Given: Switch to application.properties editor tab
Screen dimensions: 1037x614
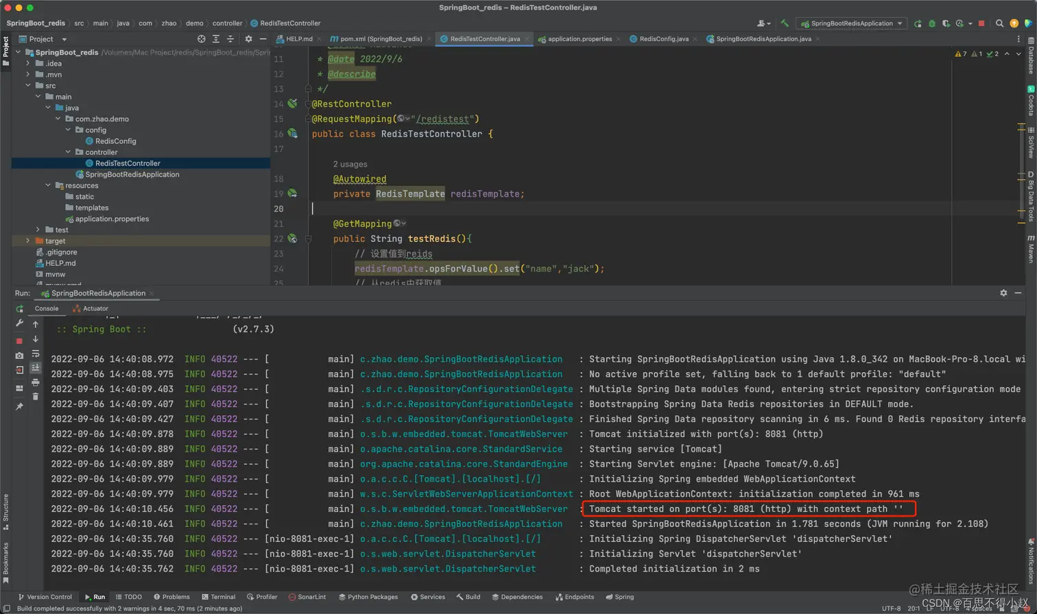Looking at the screenshot, I should coord(580,39).
